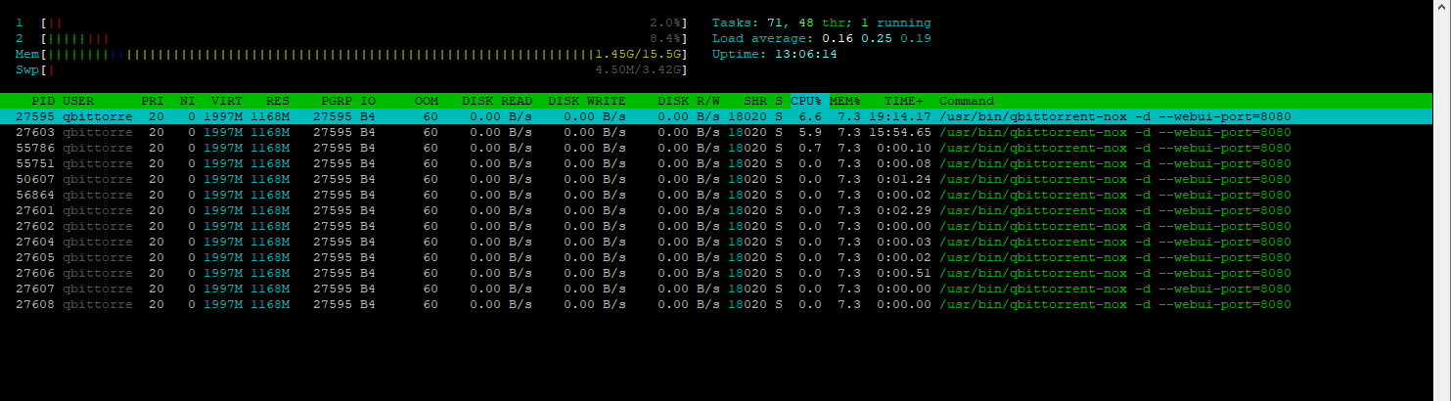1451x401 pixels.
Task: Click the Uptime 13:06:14 line
Action: click(775, 54)
